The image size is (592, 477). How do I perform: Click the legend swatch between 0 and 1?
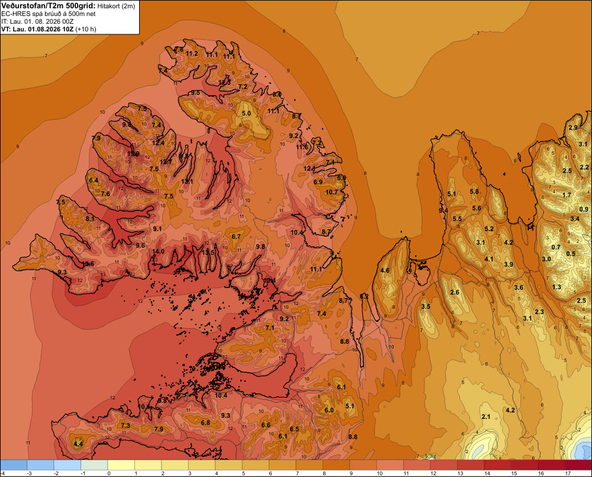pyautogui.click(x=121, y=465)
